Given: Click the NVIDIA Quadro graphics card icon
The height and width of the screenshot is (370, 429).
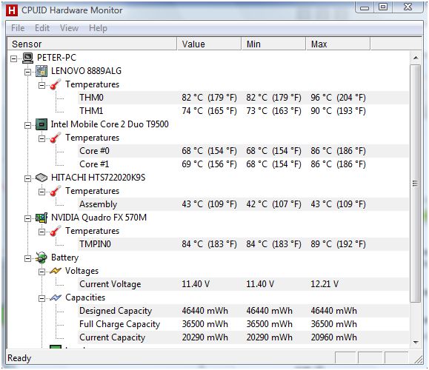Looking at the screenshot, I should (x=41, y=218).
